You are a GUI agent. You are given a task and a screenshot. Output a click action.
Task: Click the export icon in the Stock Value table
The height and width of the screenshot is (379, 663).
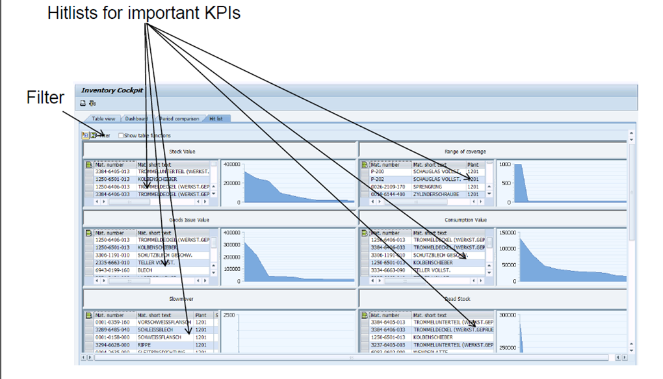click(89, 164)
